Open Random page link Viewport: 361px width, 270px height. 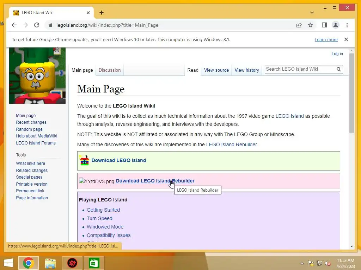click(x=29, y=129)
